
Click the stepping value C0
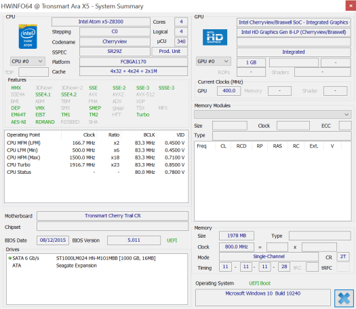[x=115, y=32]
